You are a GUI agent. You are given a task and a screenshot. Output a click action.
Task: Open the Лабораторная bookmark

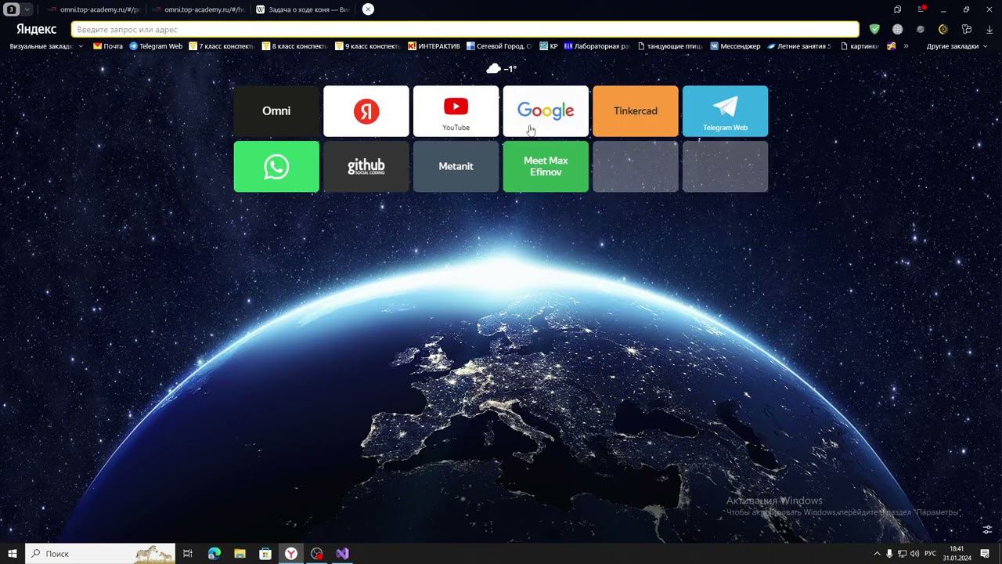597,46
